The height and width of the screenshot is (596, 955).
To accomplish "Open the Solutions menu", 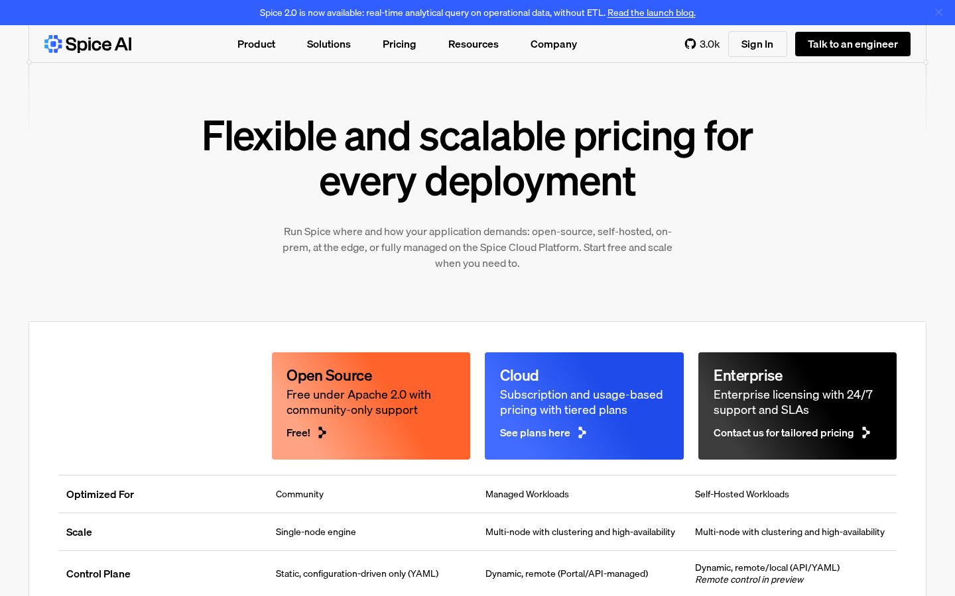I will tap(328, 44).
